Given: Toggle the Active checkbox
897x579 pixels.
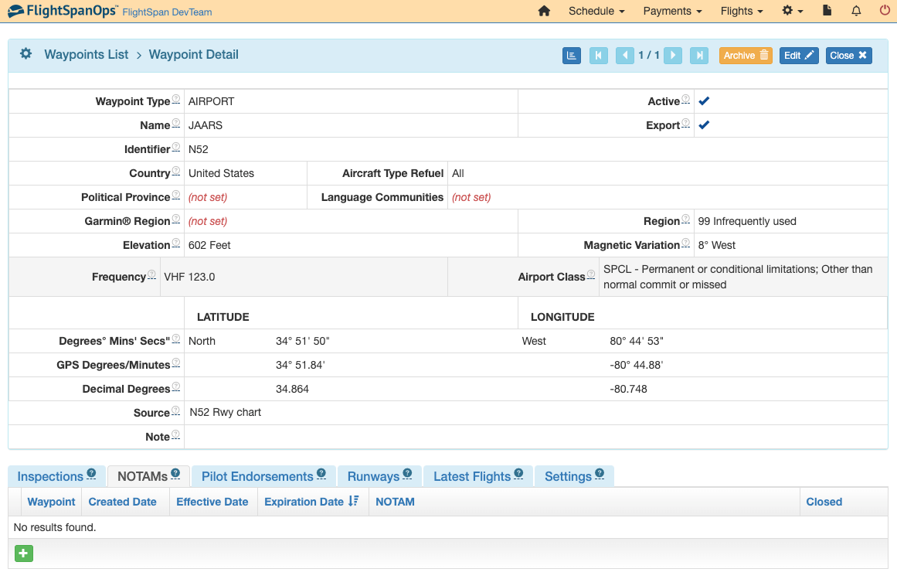Looking at the screenshot, I should tap(704, 100).
